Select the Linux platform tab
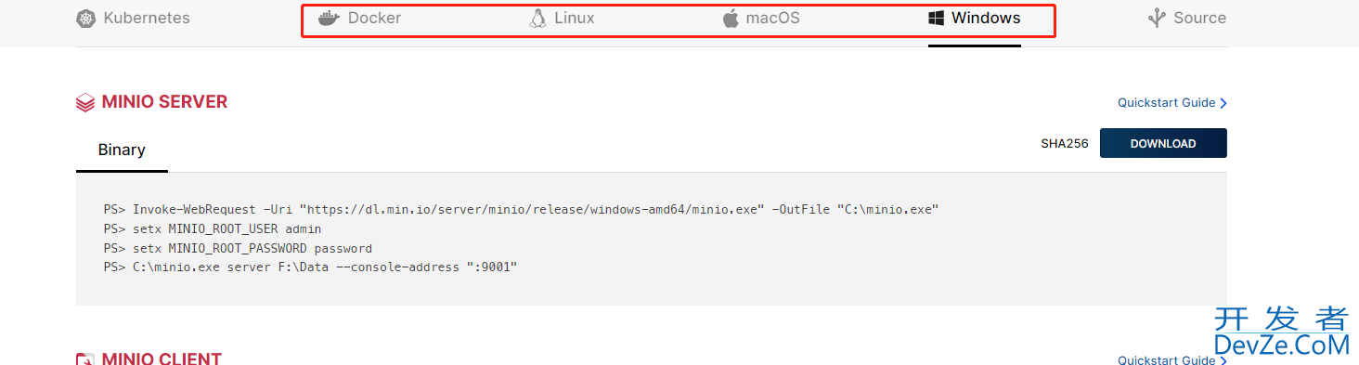 pyautogui.click(x=563, y=19)
